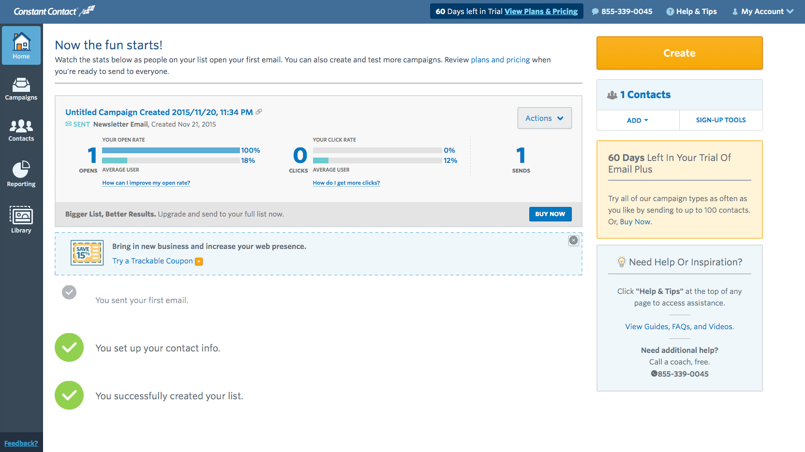
Task: Click the 855-339-0045 number in top bar
Action: pyautogui.click(x=627, y=12)
